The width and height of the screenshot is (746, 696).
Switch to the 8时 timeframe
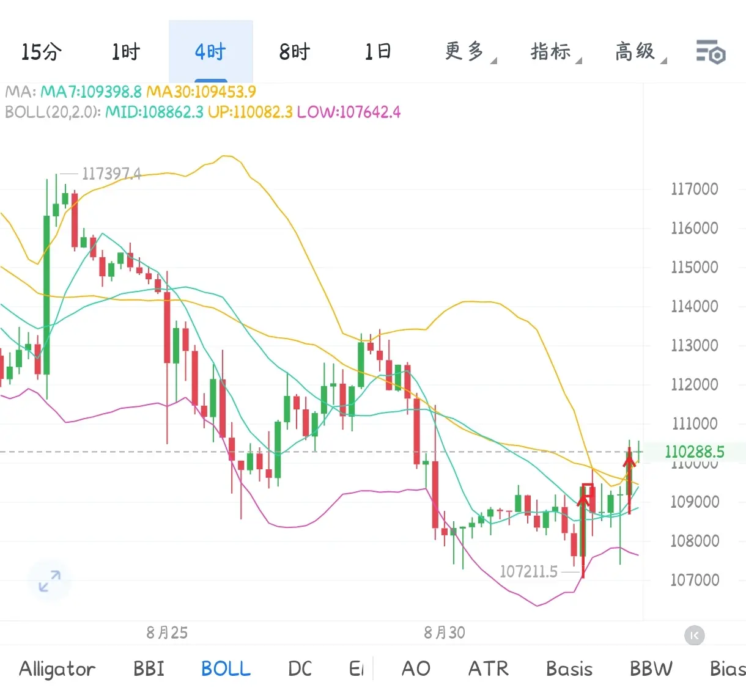pyautogui.click(x=295, y=52)
